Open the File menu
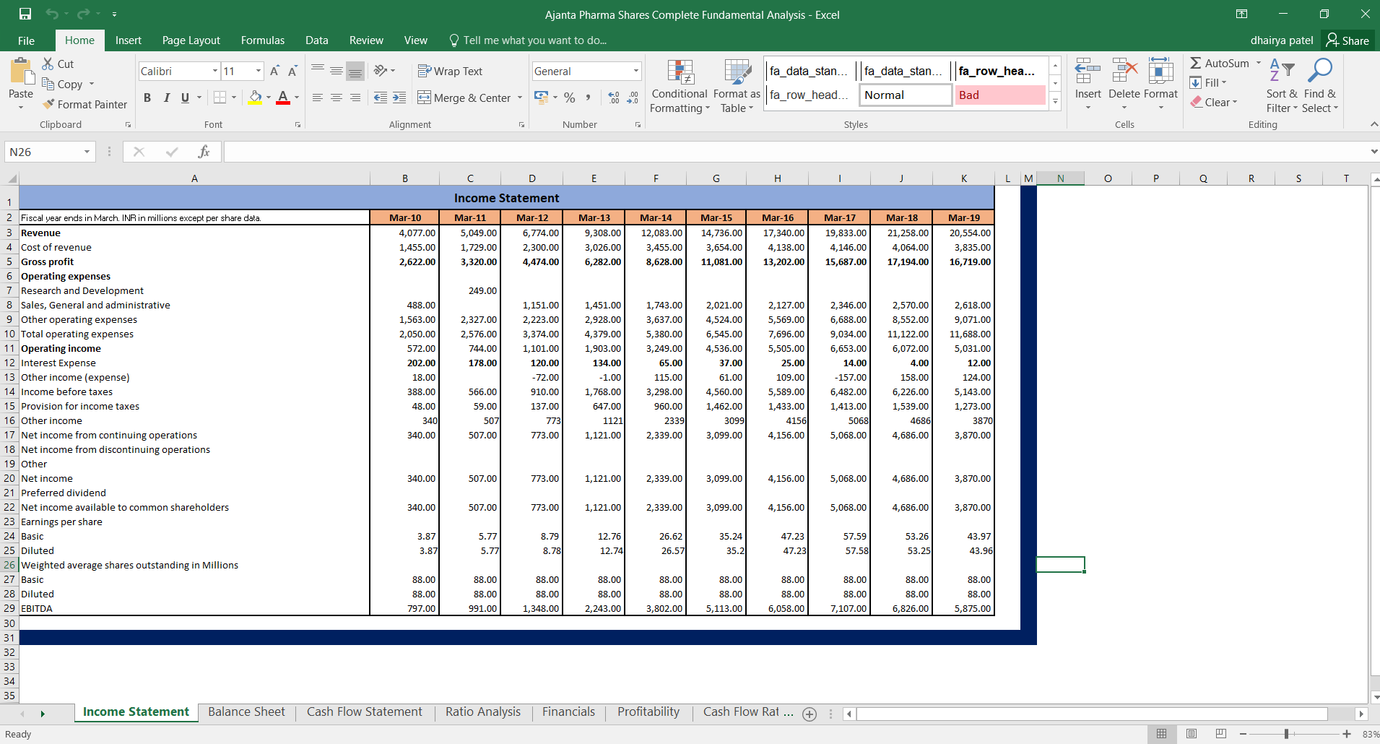Viewport: 1380px width, 744px height. (26, 40)
